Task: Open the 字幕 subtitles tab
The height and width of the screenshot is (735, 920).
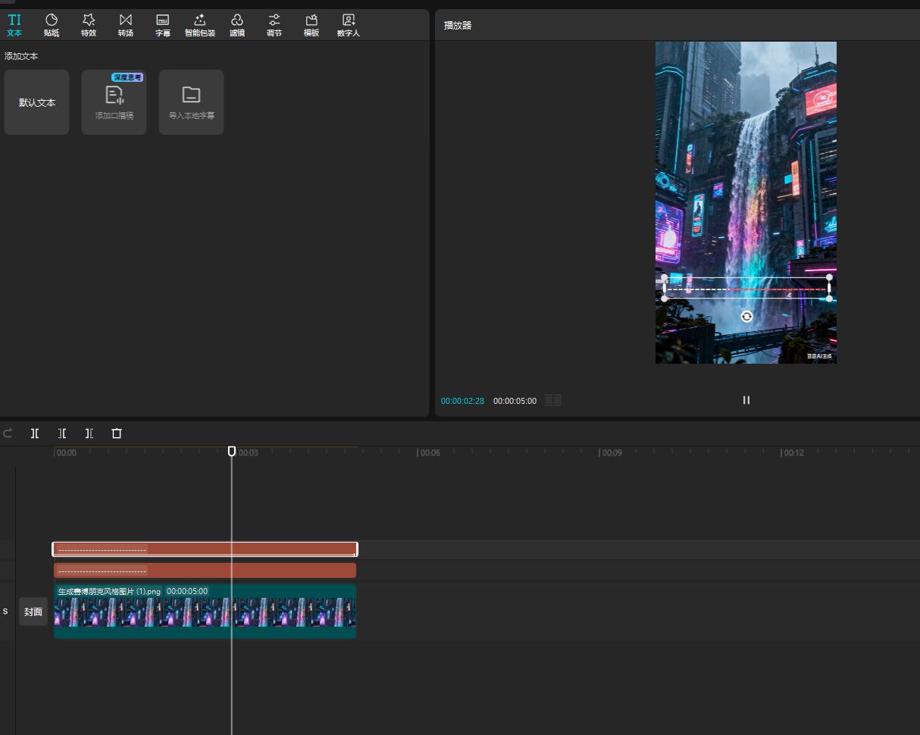Action: pyautogui.click(x=163, y=25)
